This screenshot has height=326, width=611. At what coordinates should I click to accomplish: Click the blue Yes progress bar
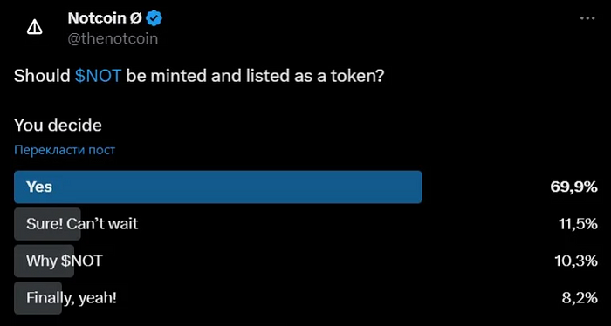218,187
